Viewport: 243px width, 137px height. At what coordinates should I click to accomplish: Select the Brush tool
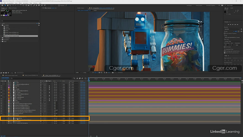coord(34,5)
